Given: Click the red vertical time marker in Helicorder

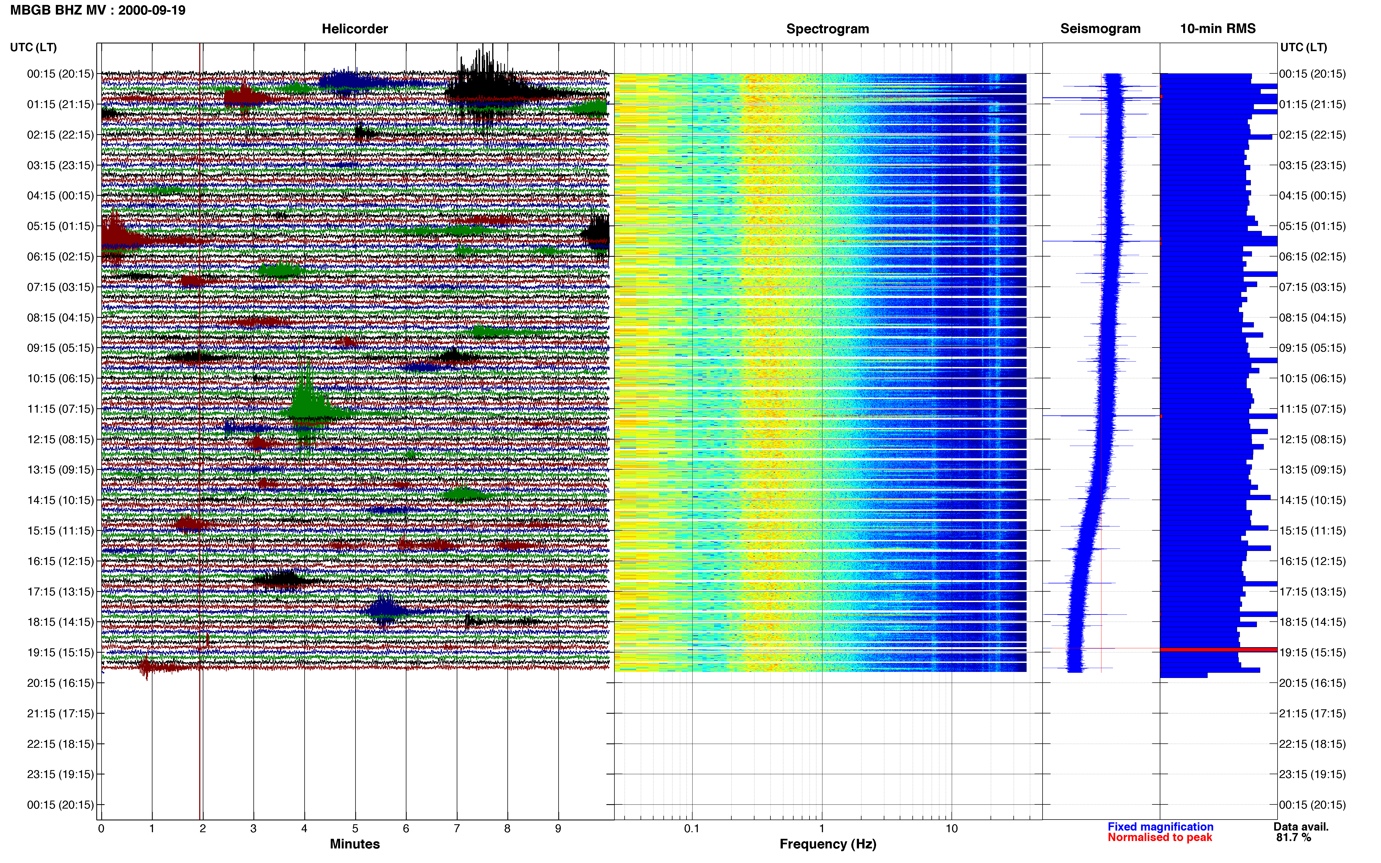Looking at the screenshot, I should [200, 432].
